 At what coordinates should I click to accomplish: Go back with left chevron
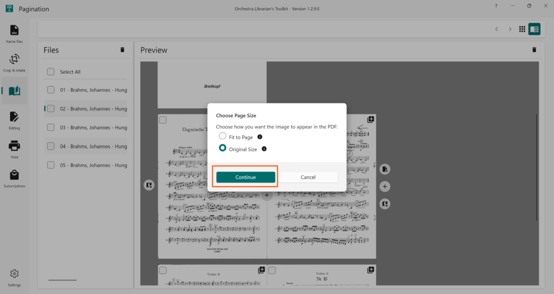pos(497,29)
